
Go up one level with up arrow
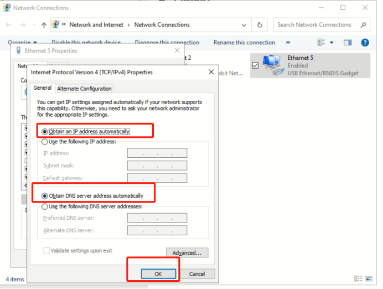[44, 25]
